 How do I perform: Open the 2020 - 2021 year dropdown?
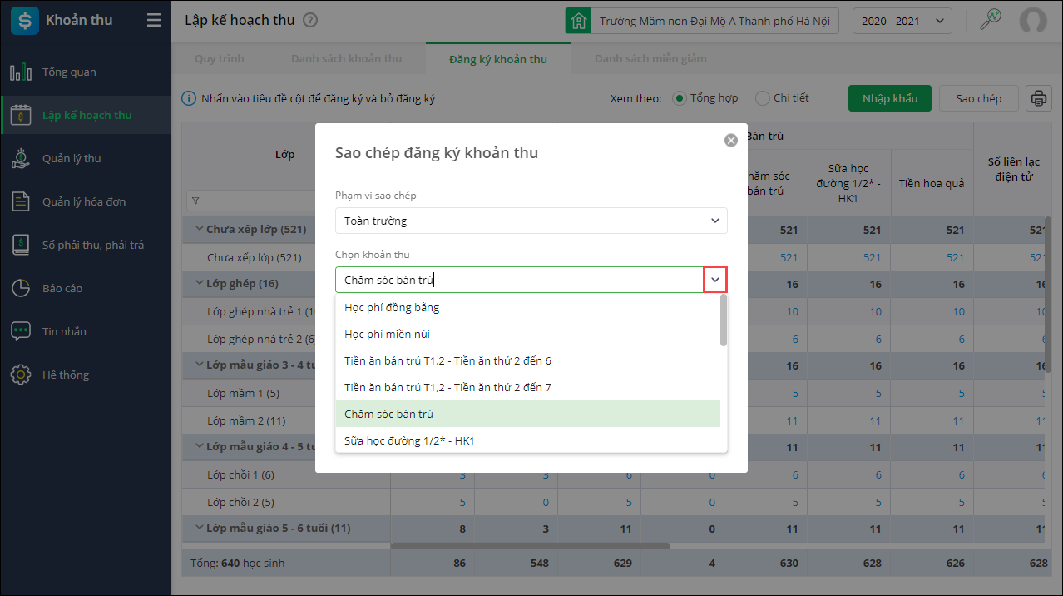point(902,21)
